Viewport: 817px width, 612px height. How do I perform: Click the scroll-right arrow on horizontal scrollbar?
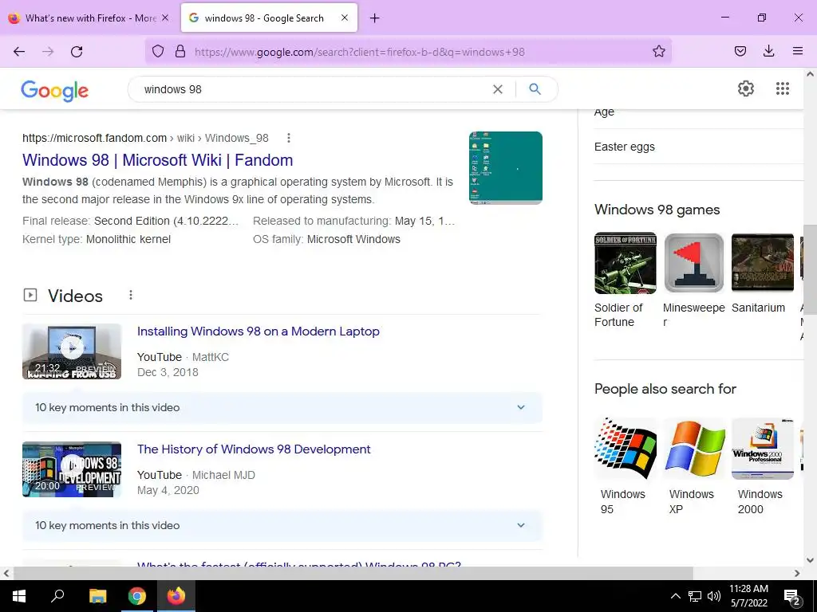pos(797,573)
